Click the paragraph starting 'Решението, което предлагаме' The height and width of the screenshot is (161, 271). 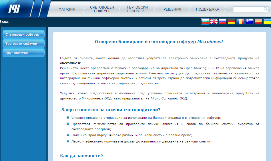[x=160, y=76]
